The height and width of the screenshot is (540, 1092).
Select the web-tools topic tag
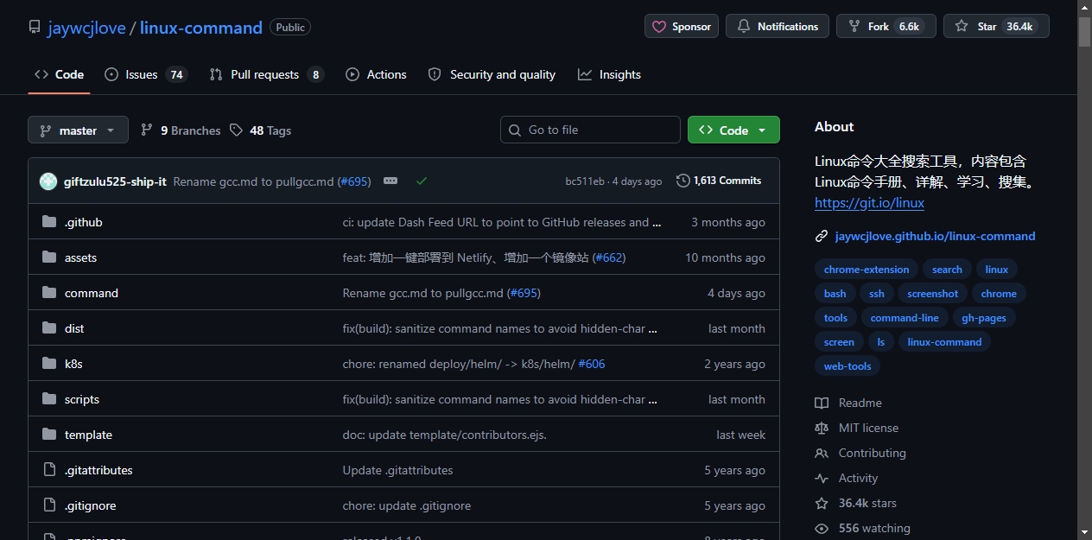[x=848, y=366]
